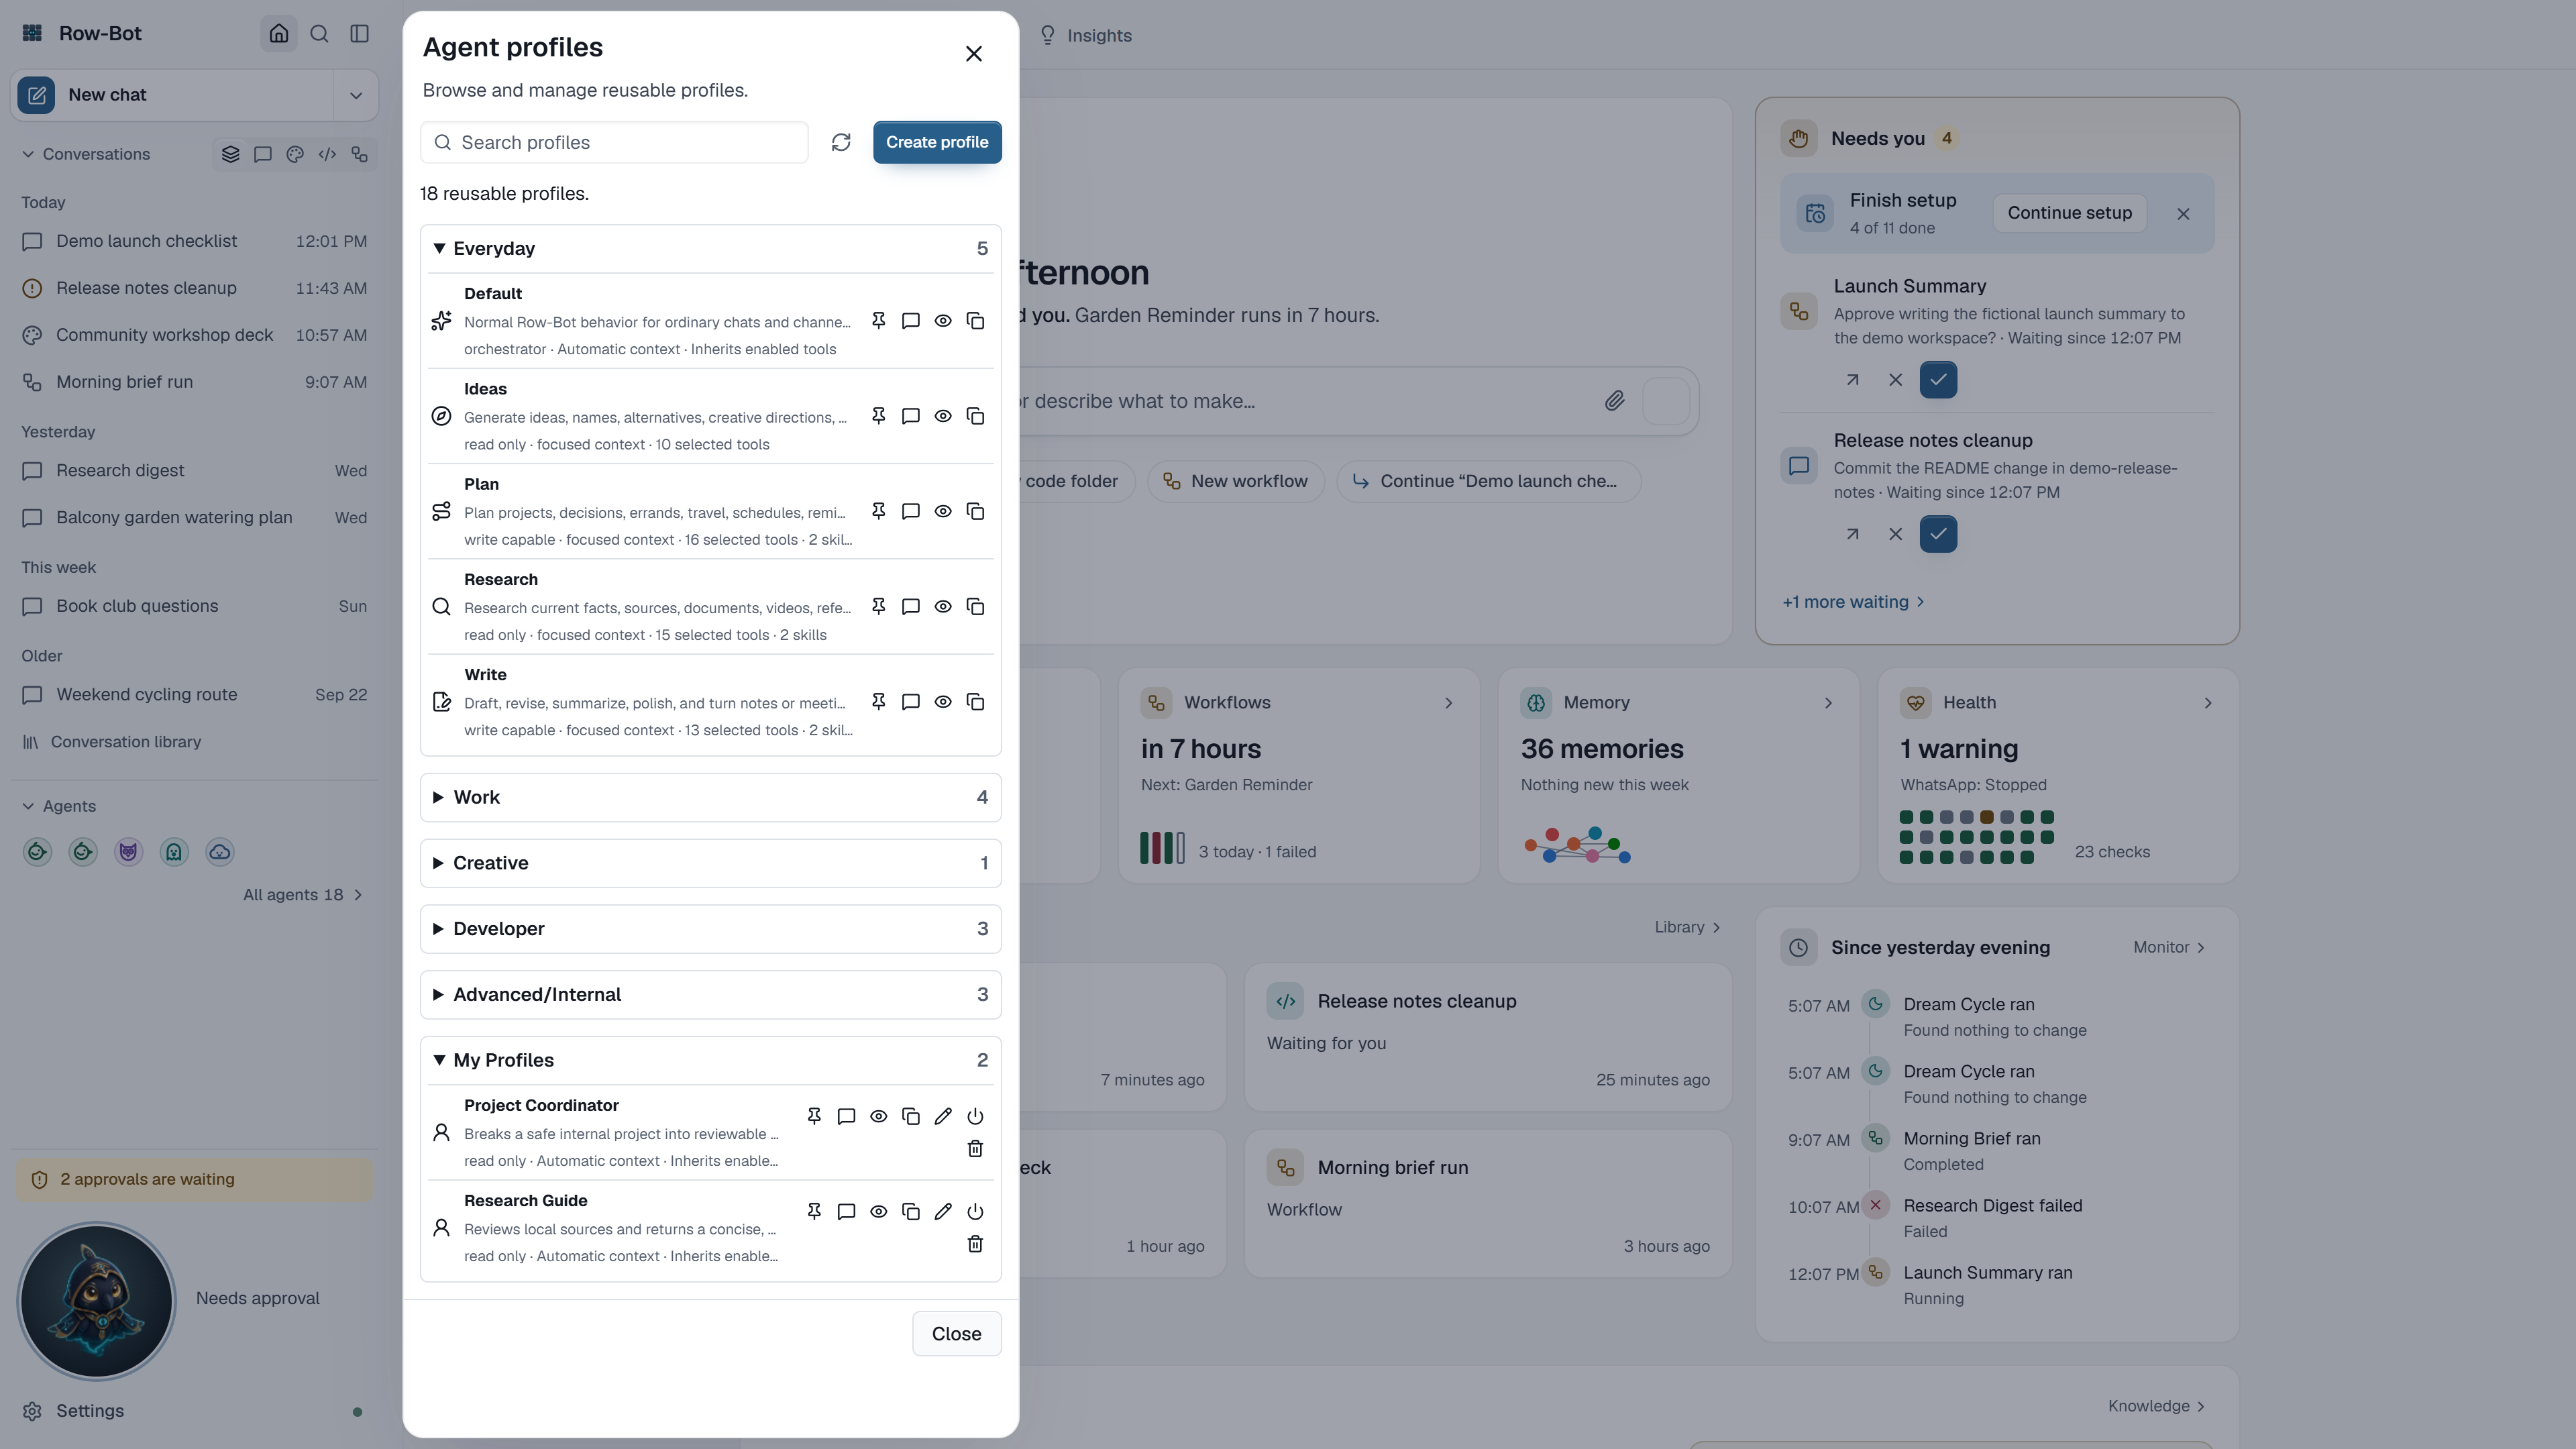View details of Default profile

[943, 321]
